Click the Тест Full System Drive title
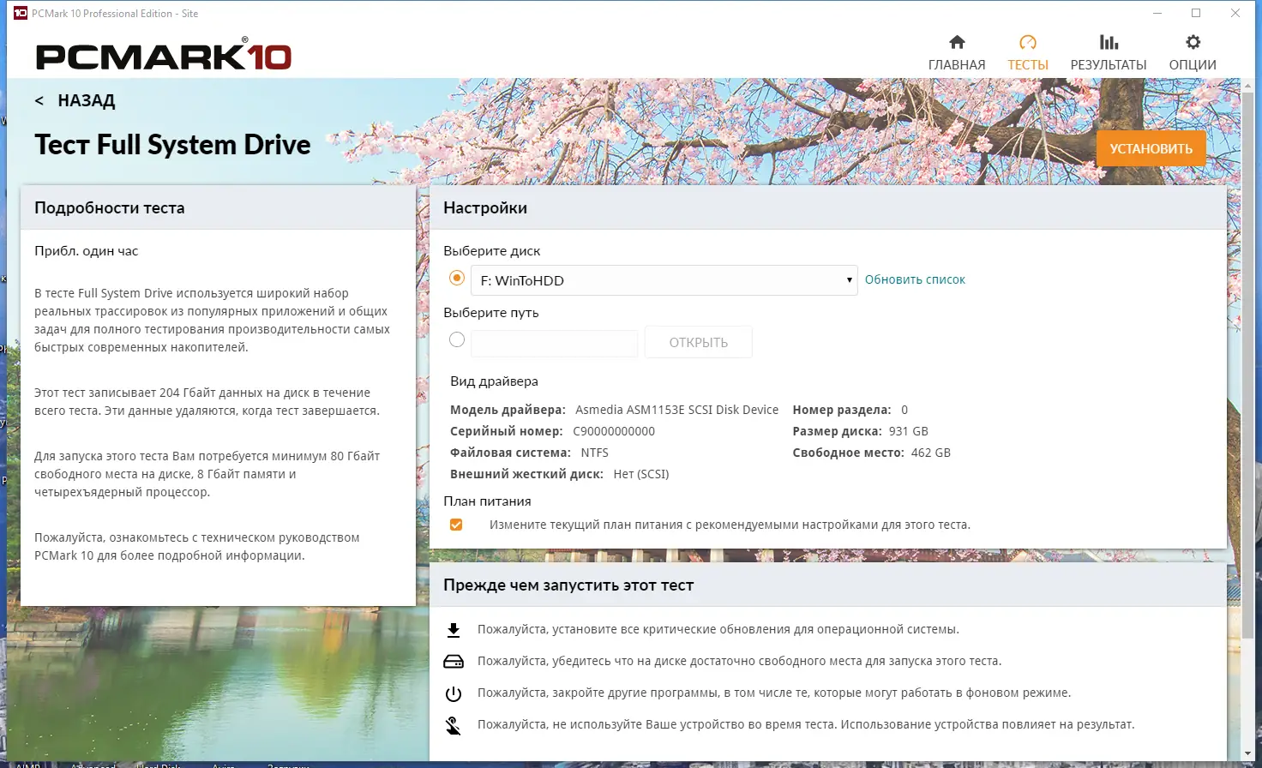The image size is (1262, 768). [x=172, y=144]
